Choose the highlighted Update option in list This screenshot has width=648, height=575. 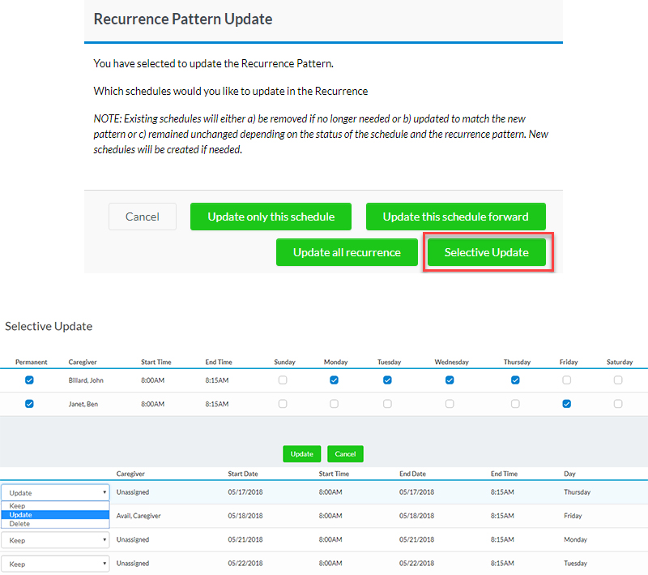click(x=21, y=515)
